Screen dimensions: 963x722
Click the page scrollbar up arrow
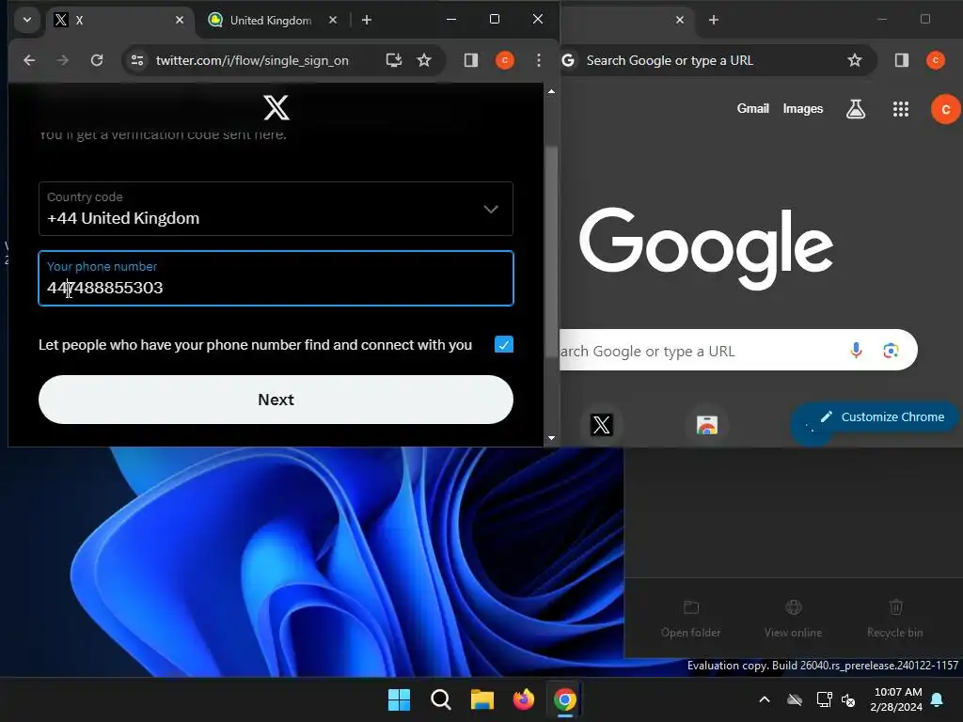coord(551,91)
